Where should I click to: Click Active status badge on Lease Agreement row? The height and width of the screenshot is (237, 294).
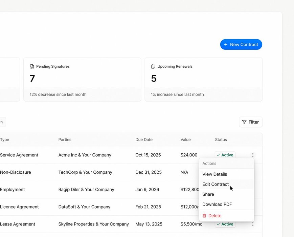pos(225,224)
